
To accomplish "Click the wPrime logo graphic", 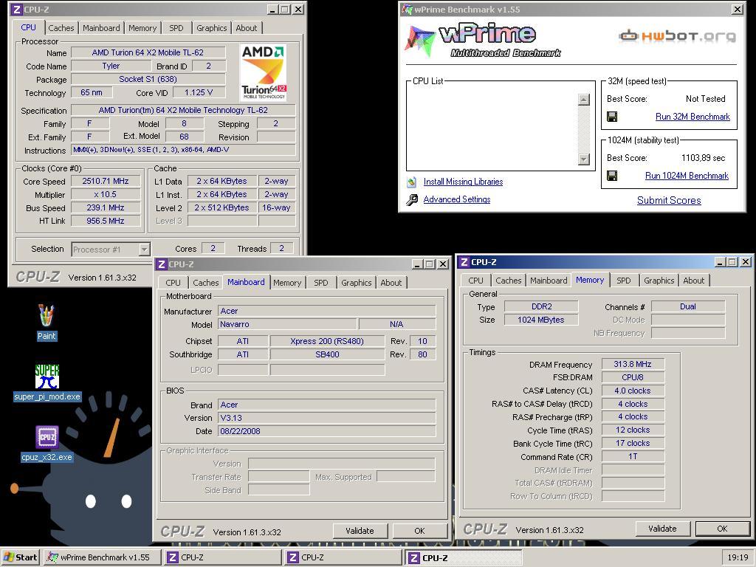I will 482,41.
